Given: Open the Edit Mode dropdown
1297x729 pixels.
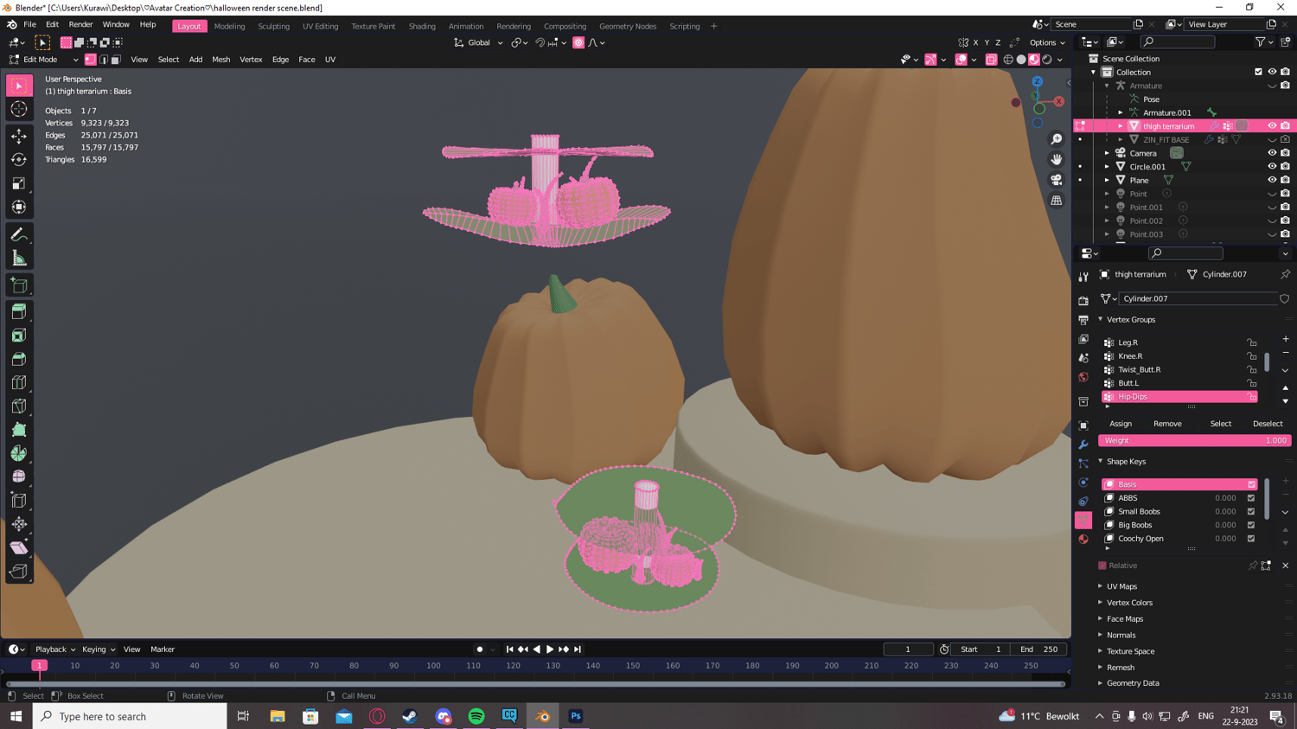Looking at the screenshot, I should click(x=43, y=60).
